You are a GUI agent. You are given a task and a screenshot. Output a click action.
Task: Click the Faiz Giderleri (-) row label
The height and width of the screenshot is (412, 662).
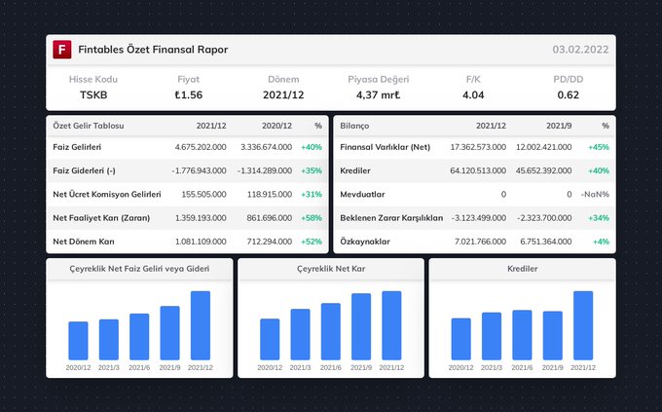(x=84, y=170)
